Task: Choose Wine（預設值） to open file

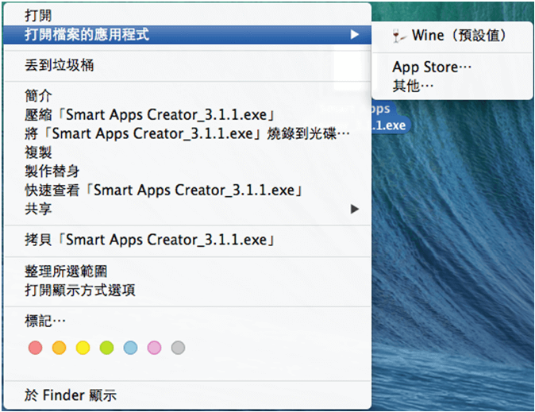Action: tap(452, 36)
